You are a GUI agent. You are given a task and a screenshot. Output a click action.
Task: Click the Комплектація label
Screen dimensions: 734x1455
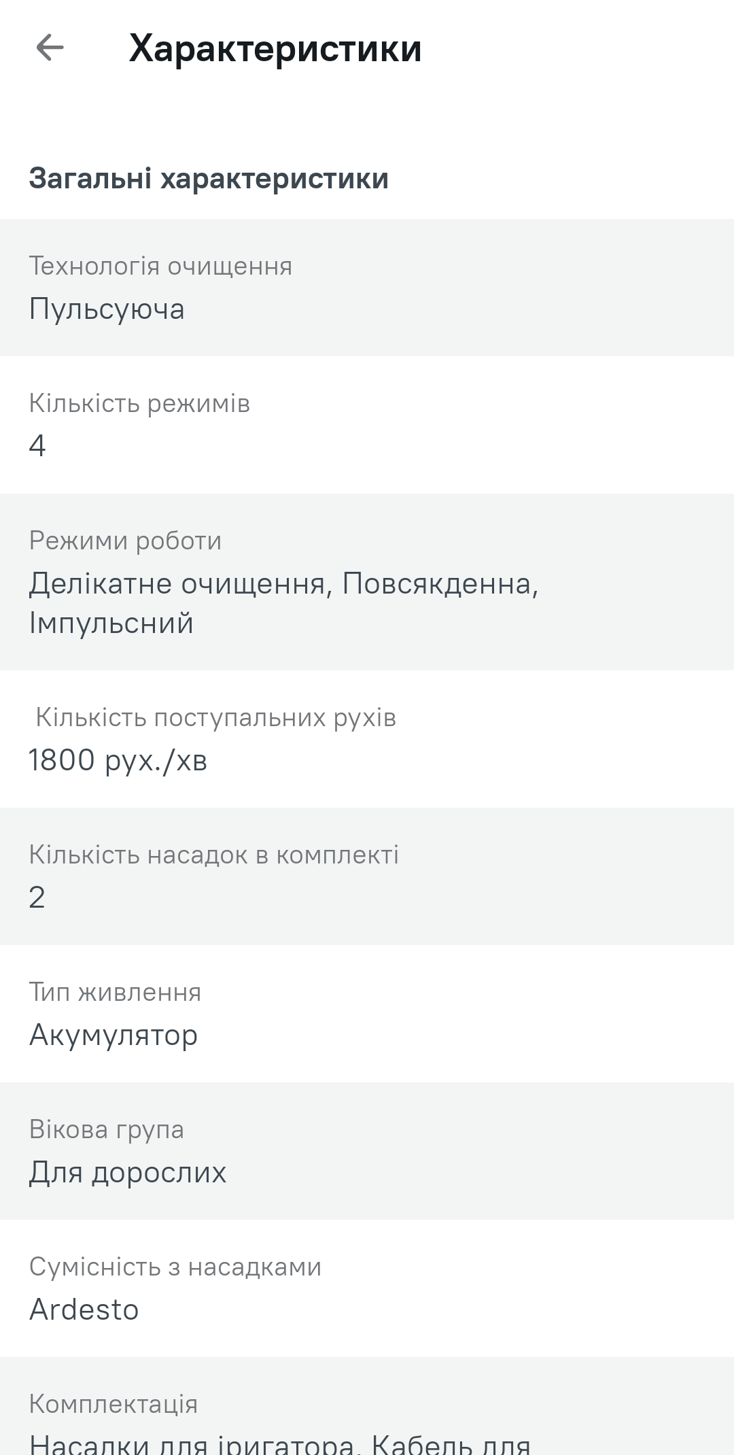[113, 1404]
